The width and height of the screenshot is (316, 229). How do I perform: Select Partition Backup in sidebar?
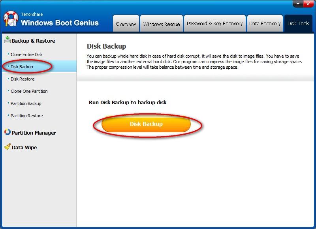[26, 103]
